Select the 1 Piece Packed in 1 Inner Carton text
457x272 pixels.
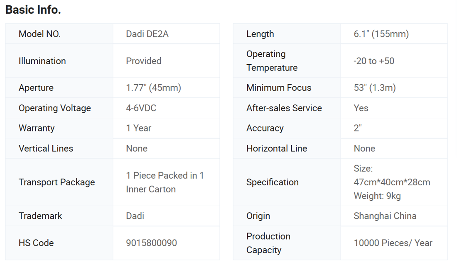click(165, 182)
